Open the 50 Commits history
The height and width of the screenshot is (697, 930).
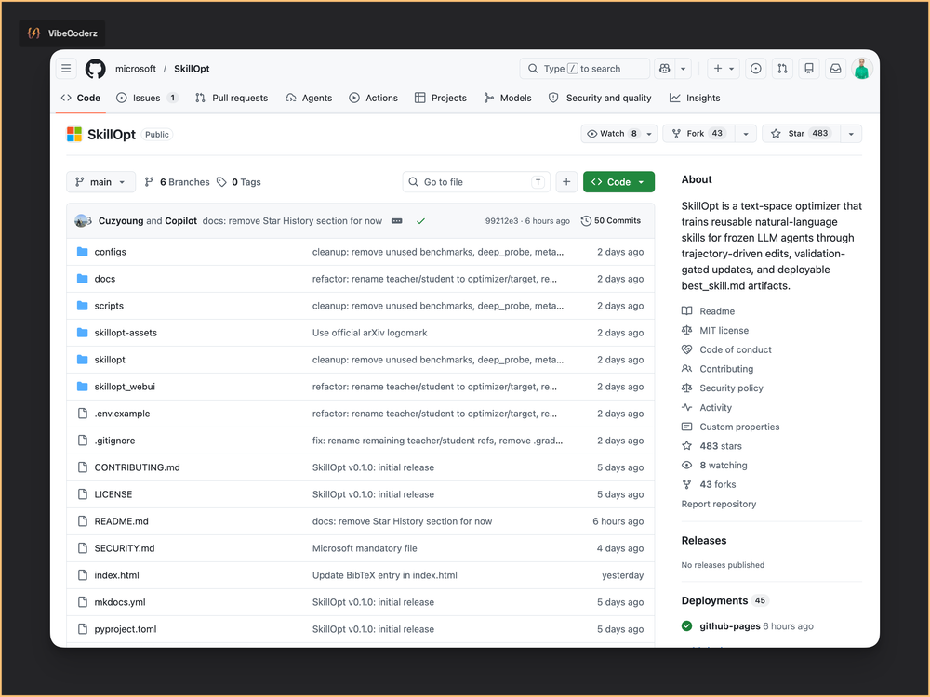click(x=611, y=220)
